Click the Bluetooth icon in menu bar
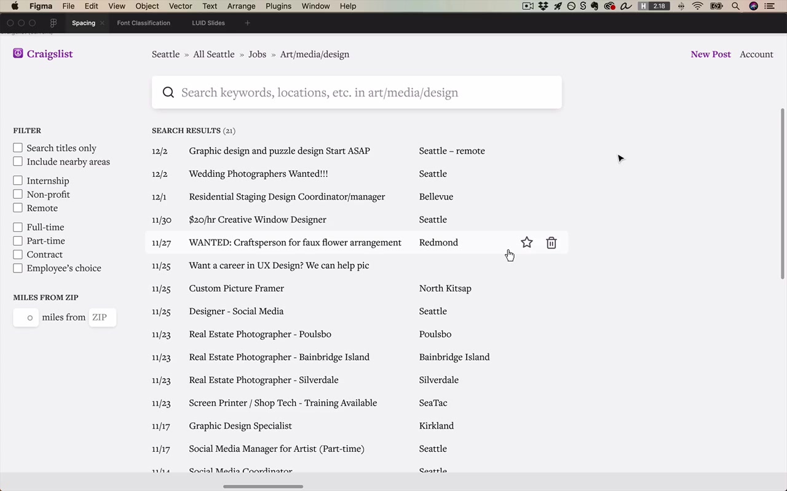 pyautogui.click(x=681, y=6)
